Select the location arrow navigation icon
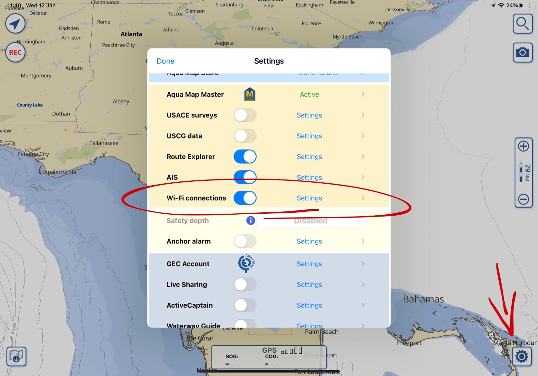Viewport: 538px width, 376px height. [x=15, y=23]
